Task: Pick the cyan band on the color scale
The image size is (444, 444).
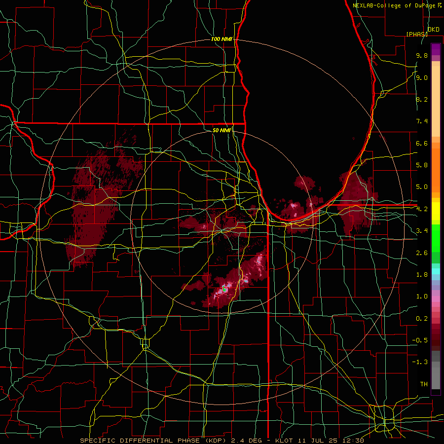Action: point(436,271)
